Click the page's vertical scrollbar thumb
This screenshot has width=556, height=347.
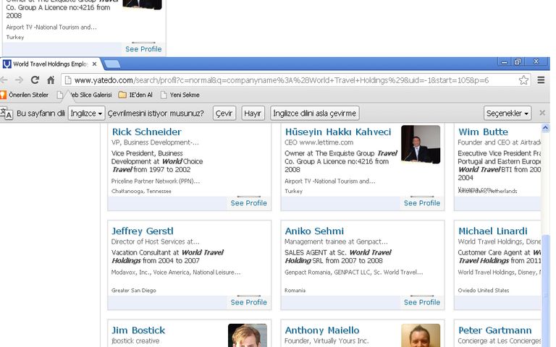pos(545,291)
